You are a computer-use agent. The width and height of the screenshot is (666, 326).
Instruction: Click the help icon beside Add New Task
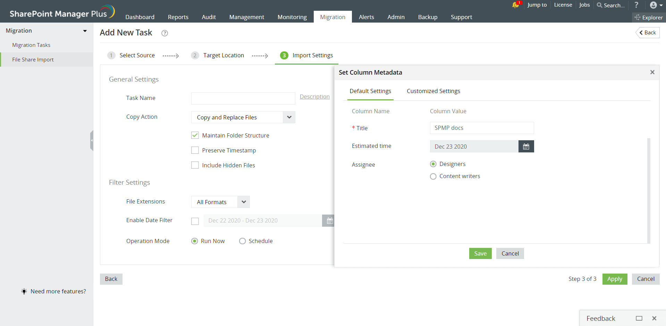click(x=165, y=33)
